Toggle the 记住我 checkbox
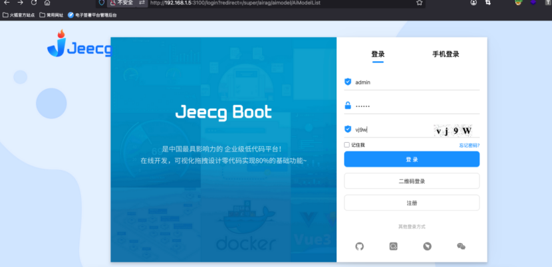The width and height of the screenshot is (552, 267). (x=347, y=145)
